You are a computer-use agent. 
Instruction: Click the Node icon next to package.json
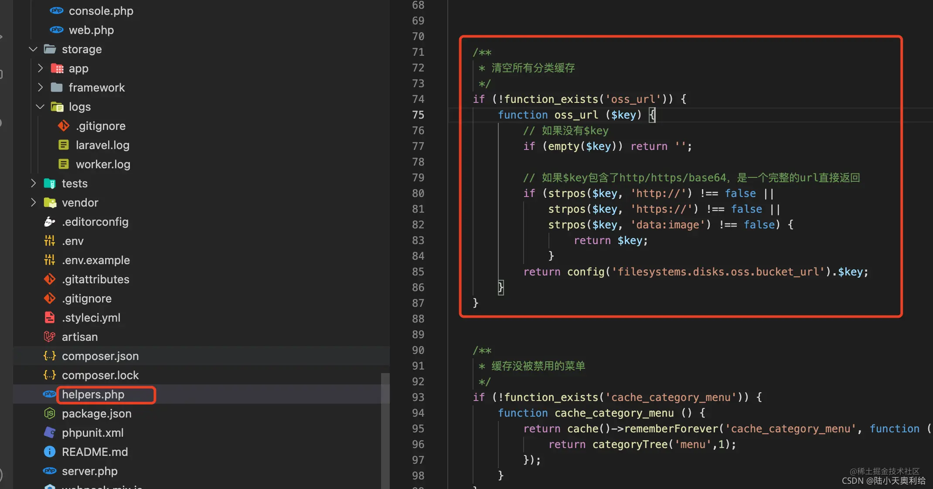click(x=50, y=413)
